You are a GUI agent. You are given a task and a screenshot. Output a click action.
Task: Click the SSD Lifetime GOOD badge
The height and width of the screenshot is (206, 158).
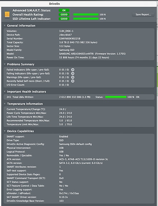click(x=64, y=19)
